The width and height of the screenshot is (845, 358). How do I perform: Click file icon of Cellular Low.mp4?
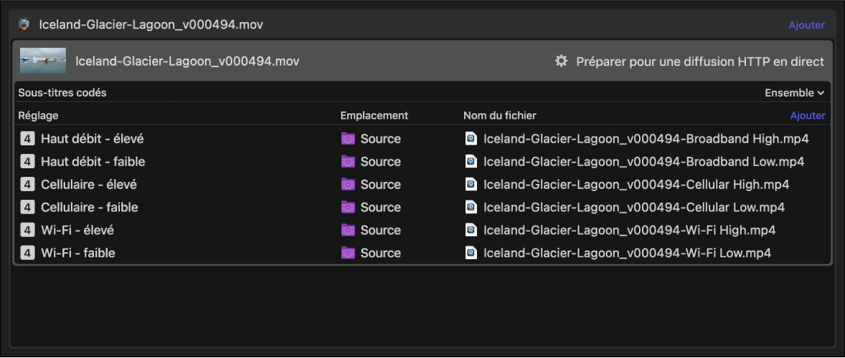click(x=471, y=208)
